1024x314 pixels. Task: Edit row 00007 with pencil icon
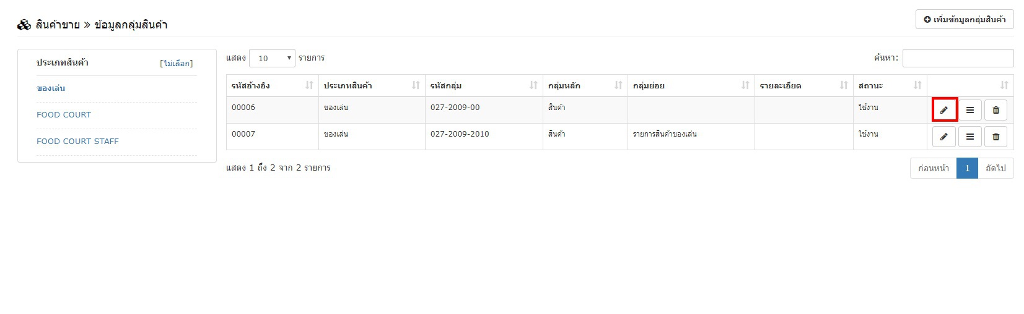click(x=944, y=137)
